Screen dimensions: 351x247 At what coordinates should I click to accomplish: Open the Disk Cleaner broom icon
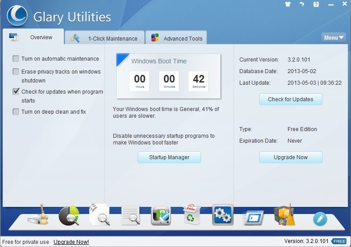pyautogui.click(x=39, y=216)
